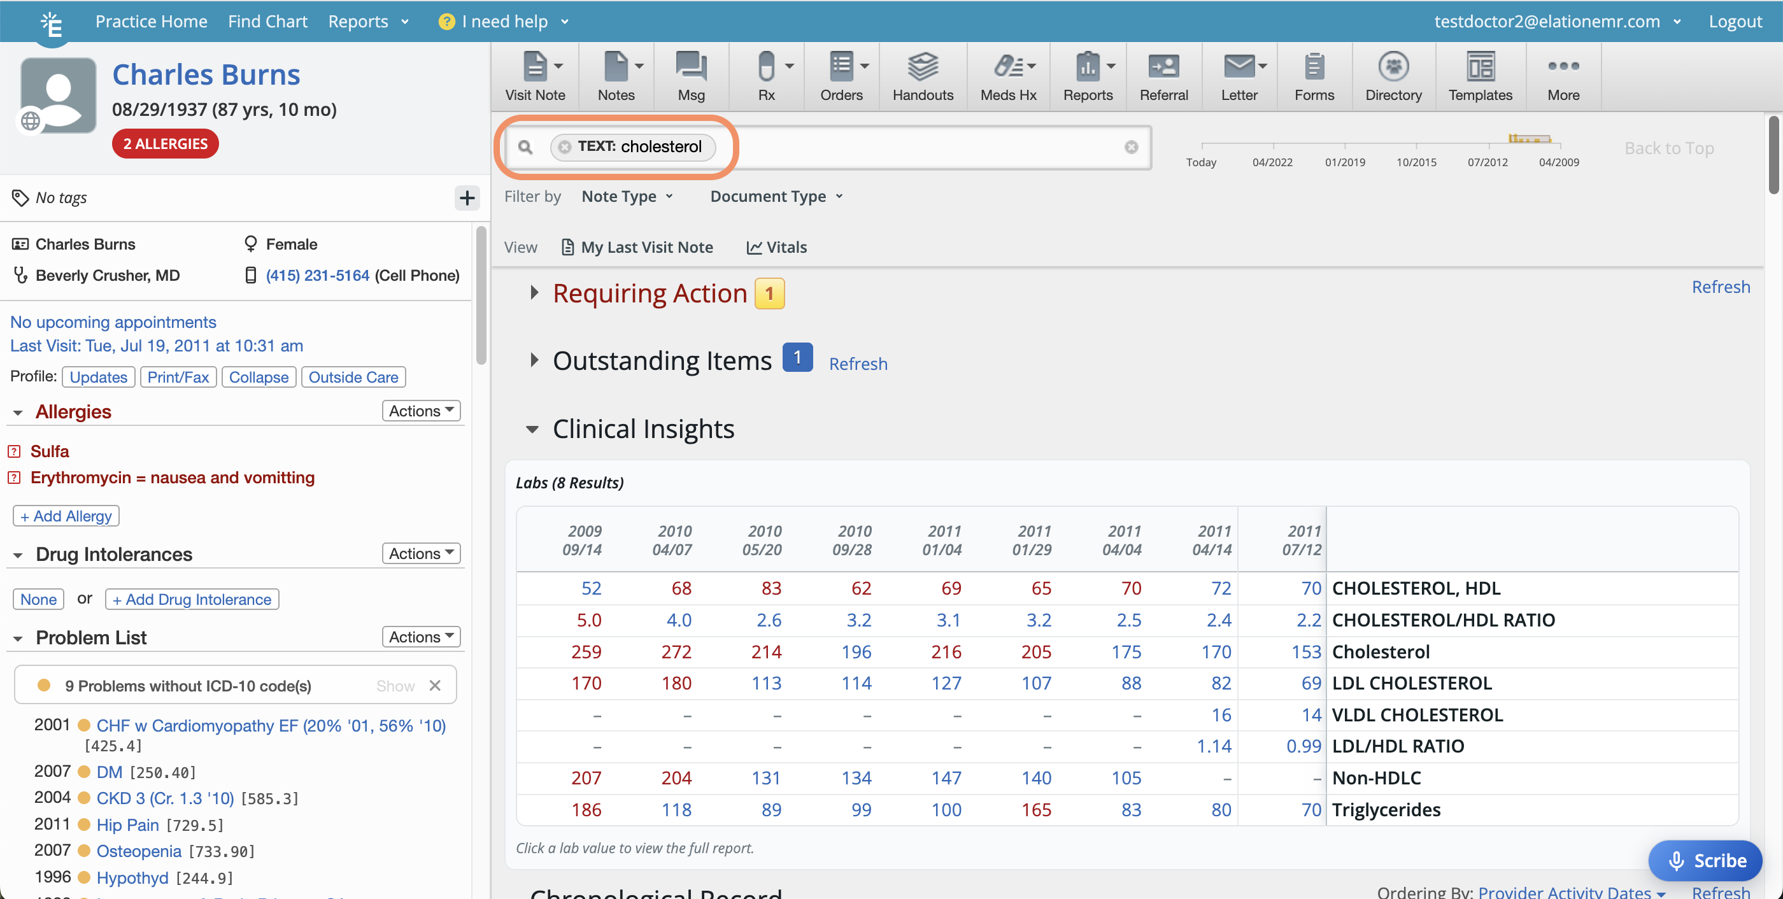Open the Directory icon
This screenshot has width=1783, height=899.
1393,76
